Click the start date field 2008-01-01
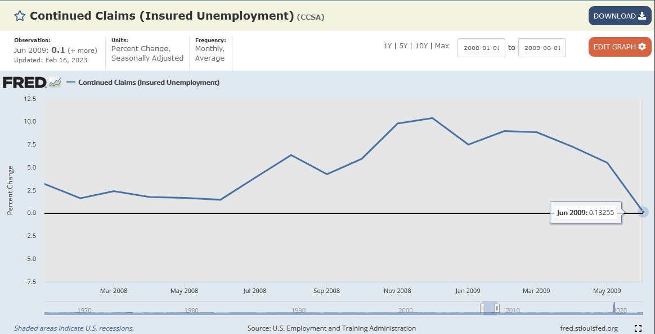 pyautogui.click(x=481, y=48)
